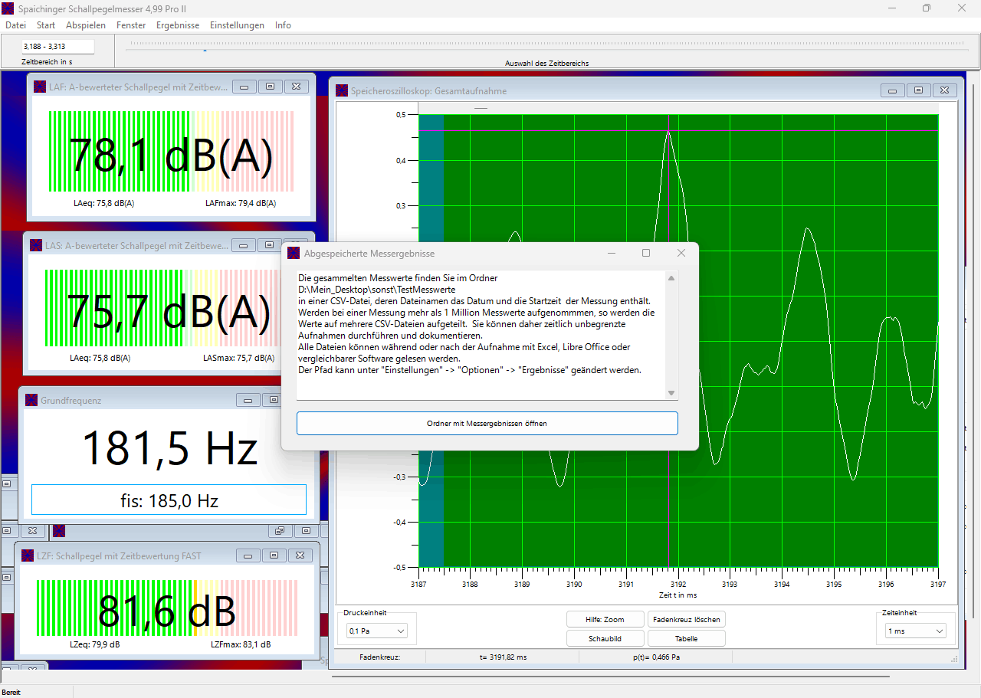This screenshot has height=698, width=981.
Task: Click the Grundfrequenz window system icon
Action: tap(31, 400)
